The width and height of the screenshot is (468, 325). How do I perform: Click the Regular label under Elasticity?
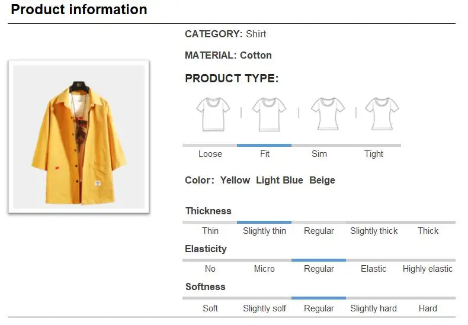pyautogui.click(x=319, y=269)
